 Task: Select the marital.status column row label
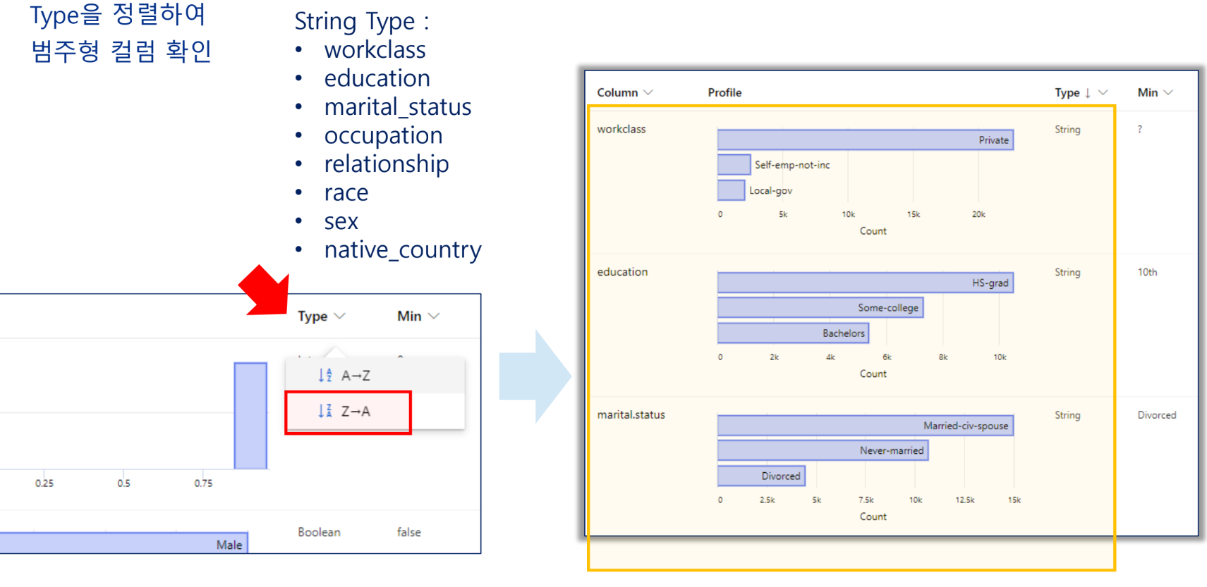[x=631, y=415]
